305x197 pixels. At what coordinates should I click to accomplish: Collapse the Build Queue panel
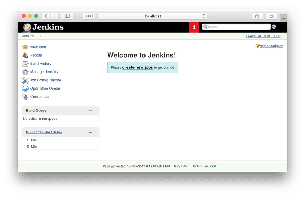click(90, 111)
